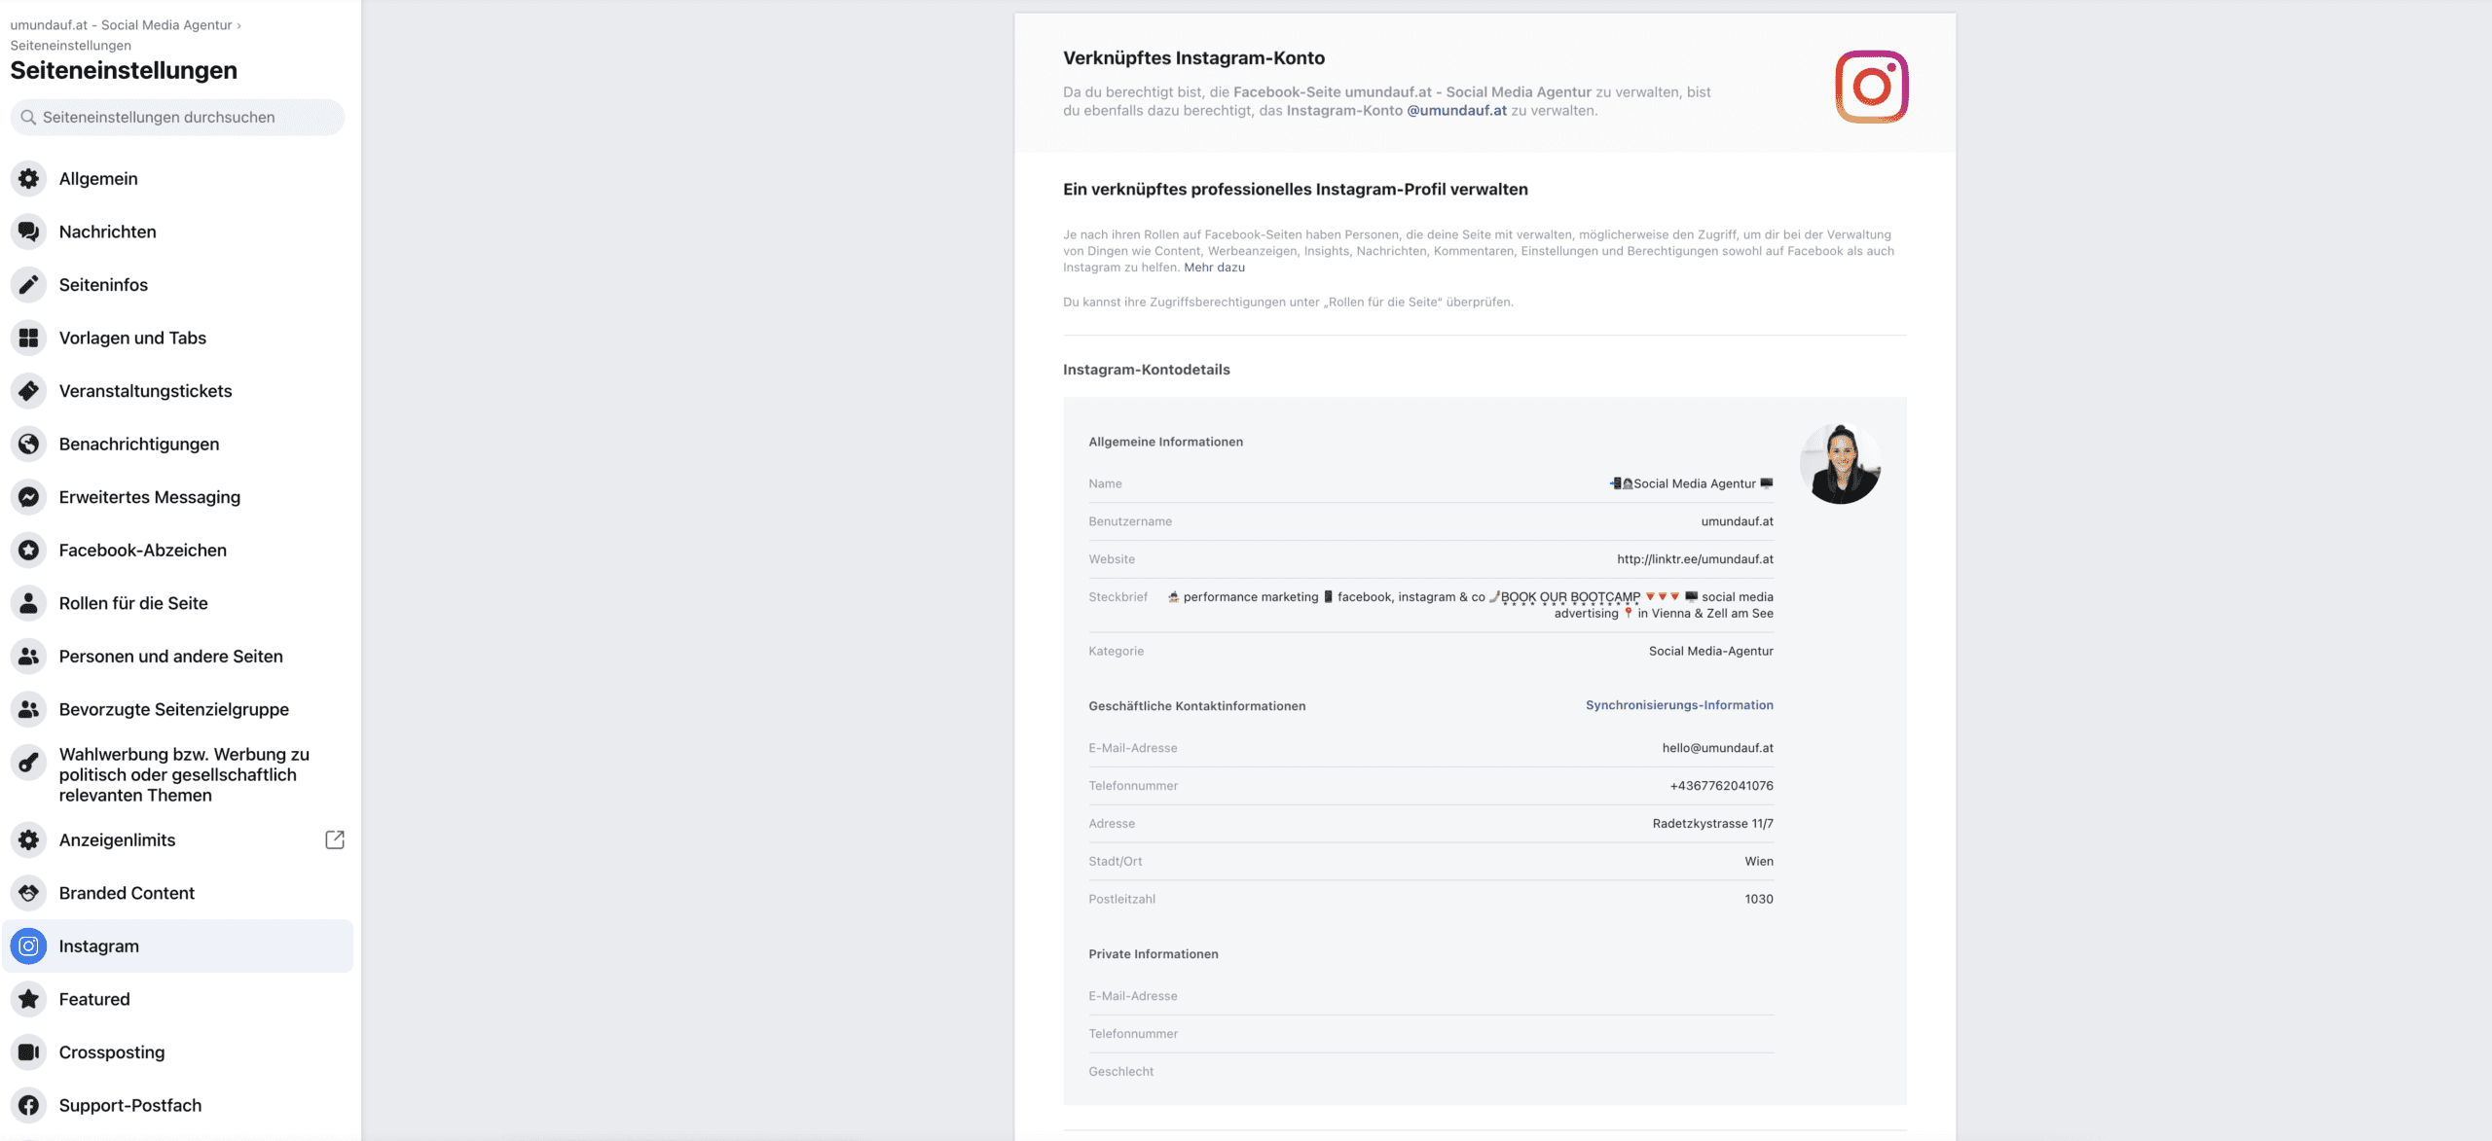
Task: Click the +4367762041076 phone number
Action: tap(1721, 786)
